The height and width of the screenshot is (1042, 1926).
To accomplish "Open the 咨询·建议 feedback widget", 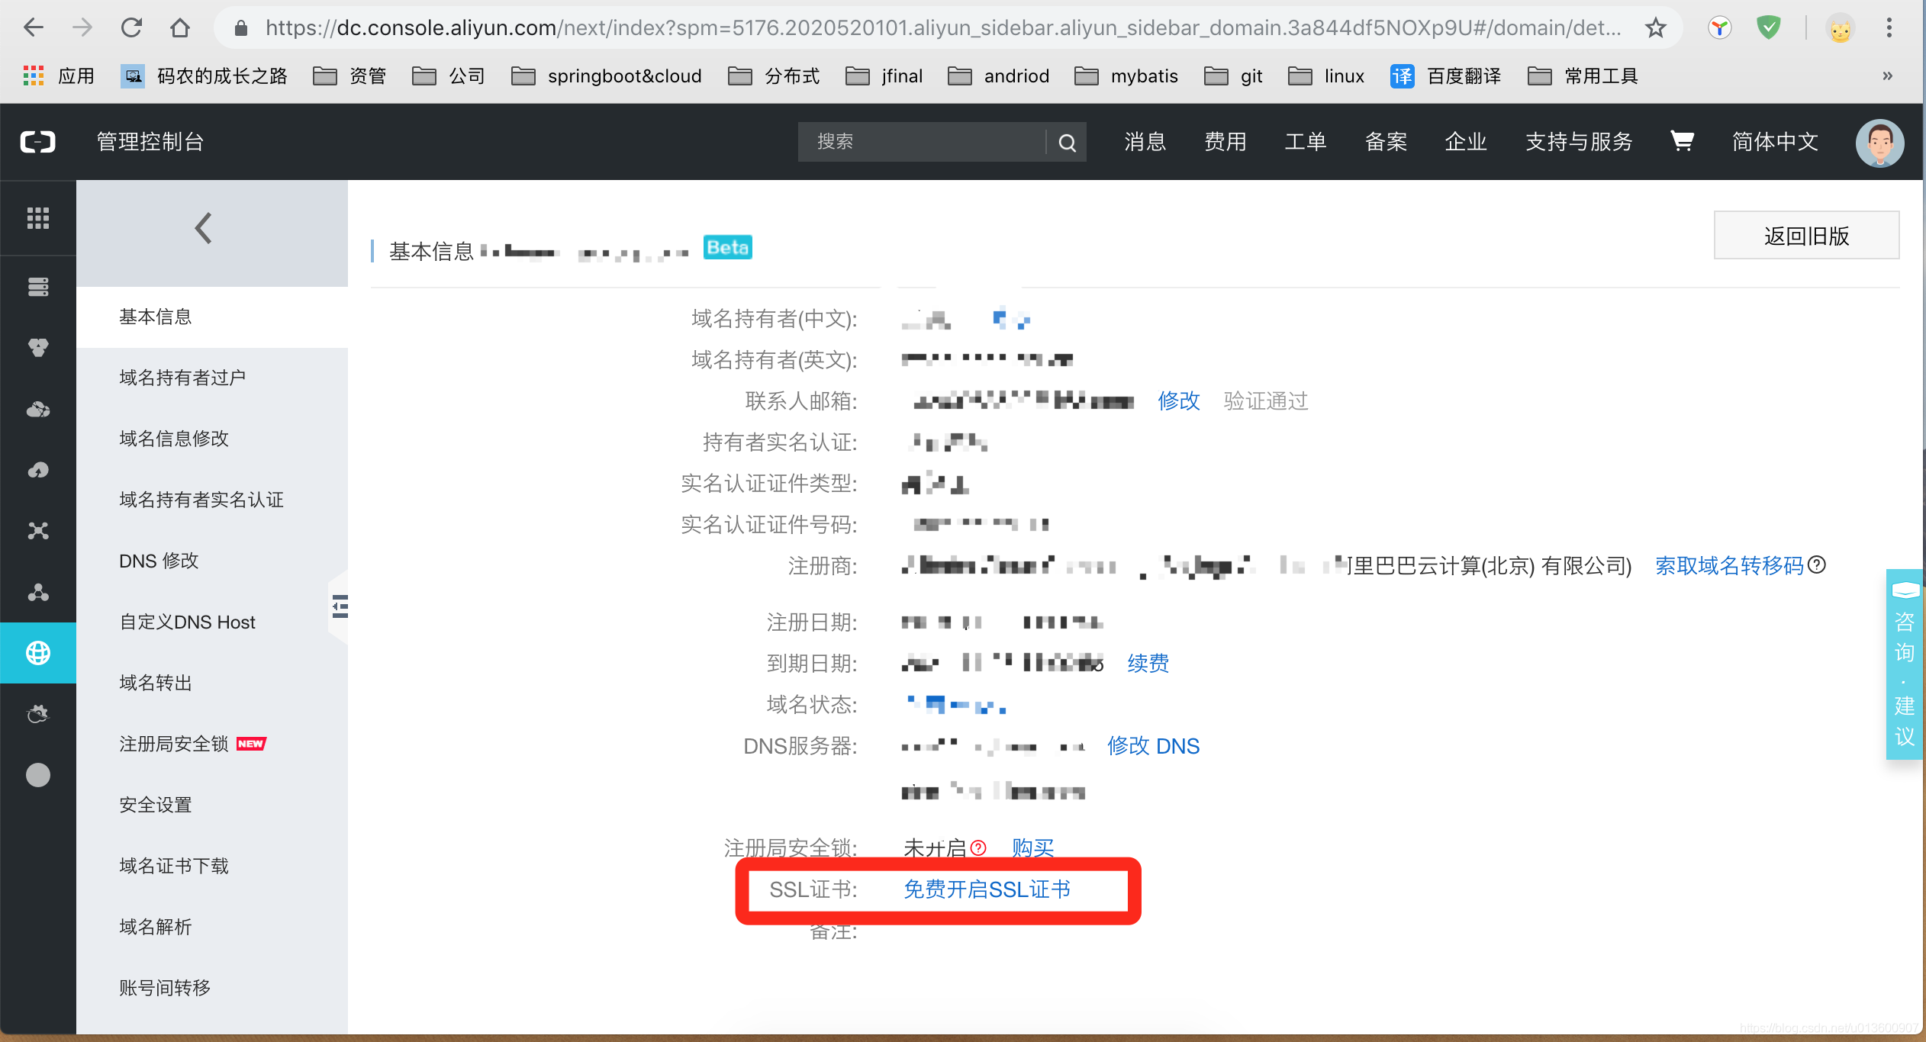I will point(1904,665).
